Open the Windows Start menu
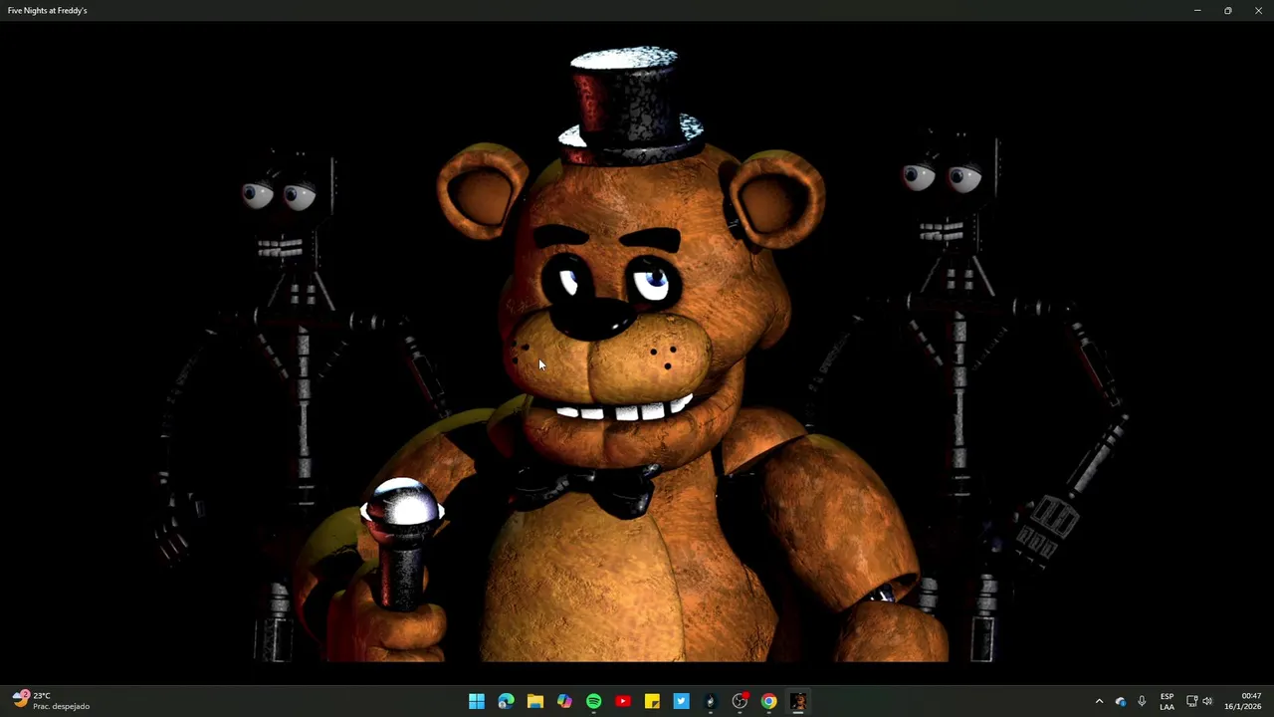 coord(477,701)
